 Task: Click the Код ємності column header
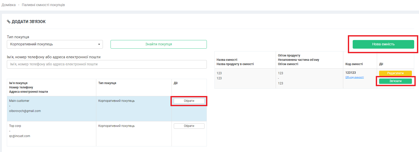tap(354, 64)
